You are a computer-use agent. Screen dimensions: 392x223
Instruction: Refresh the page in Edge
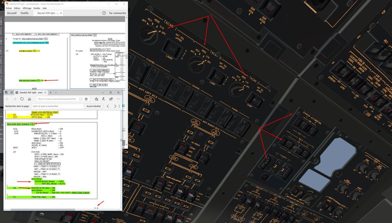tap(22, 99)
